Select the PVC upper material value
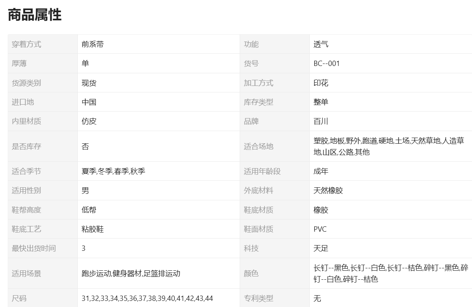The height and width of the screenshot is (307, 472). [x=320, y=229]
